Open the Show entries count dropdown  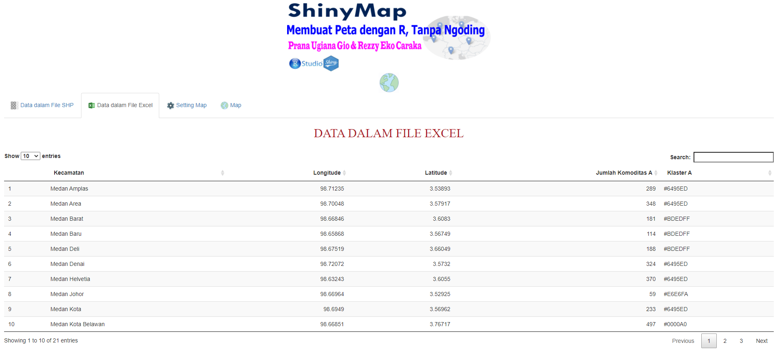pos(31,156)
